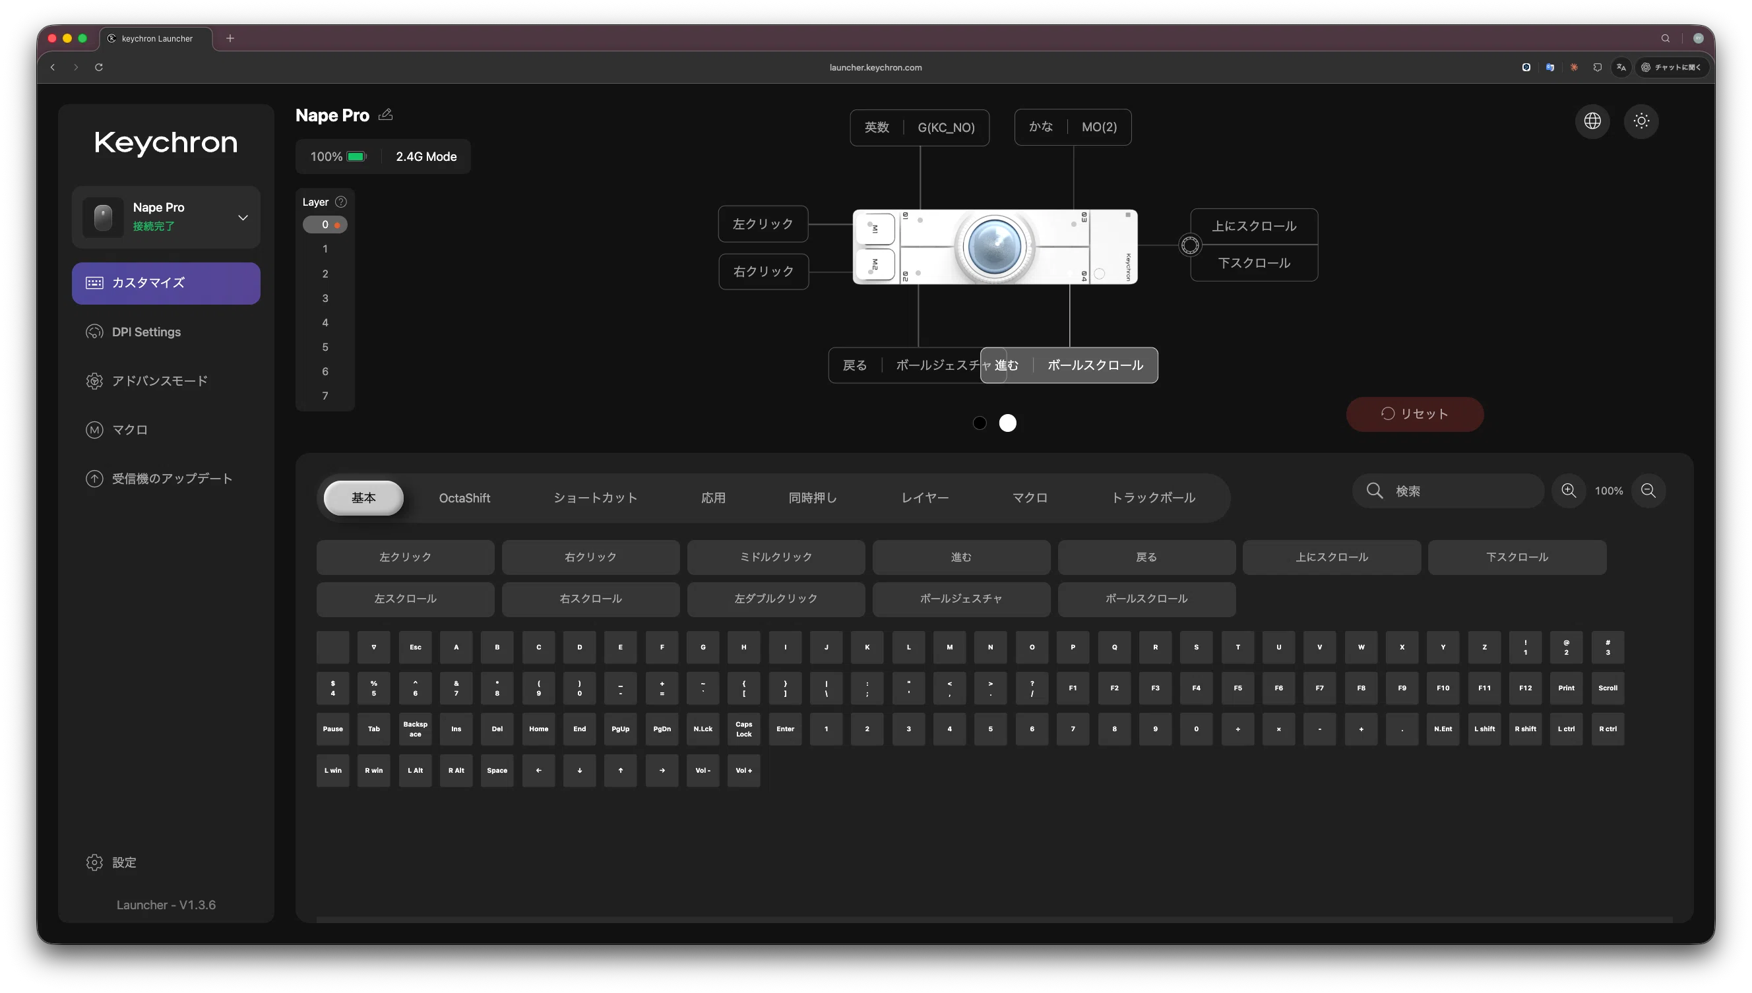Image resolution: width=1752 pixels, height=993 pixels.
Task: Select Layer 0
Action: pyautogui.click(x=325, y=224)
